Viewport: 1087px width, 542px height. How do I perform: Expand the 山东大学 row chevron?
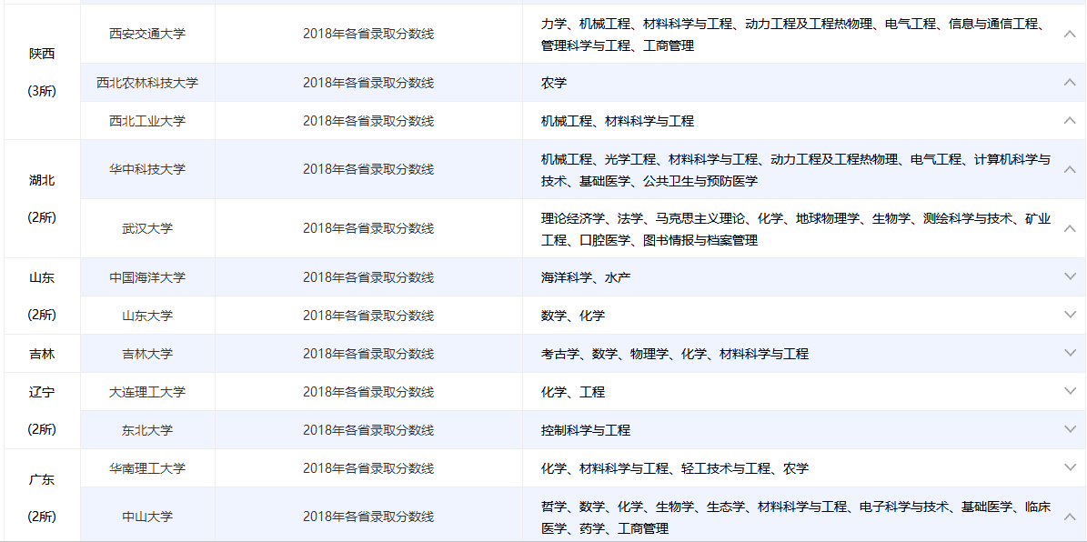click(1069, 315)
